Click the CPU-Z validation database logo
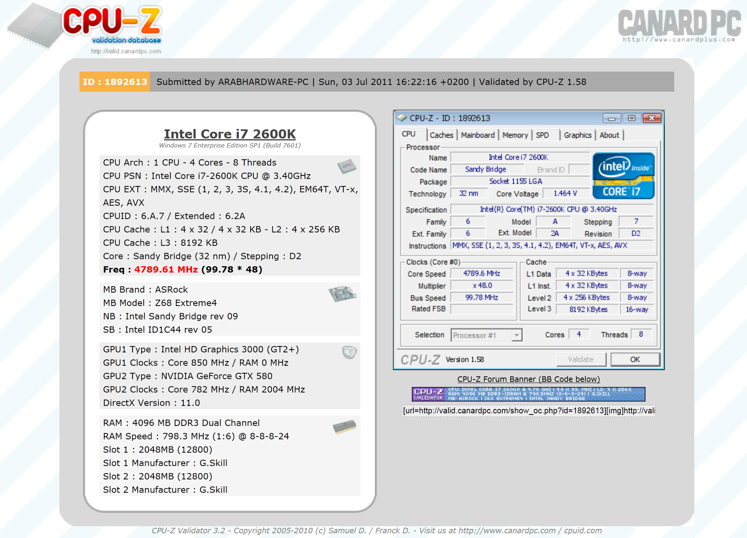This screenshot has height=538, width=747. (x=86, y=27)
